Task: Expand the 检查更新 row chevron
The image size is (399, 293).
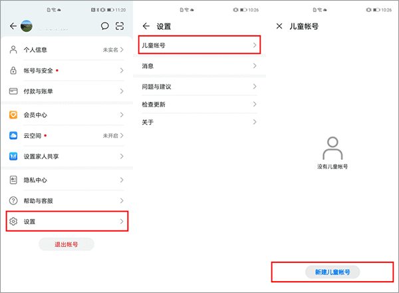Action: pyautogui.click(x=255, y=105)
